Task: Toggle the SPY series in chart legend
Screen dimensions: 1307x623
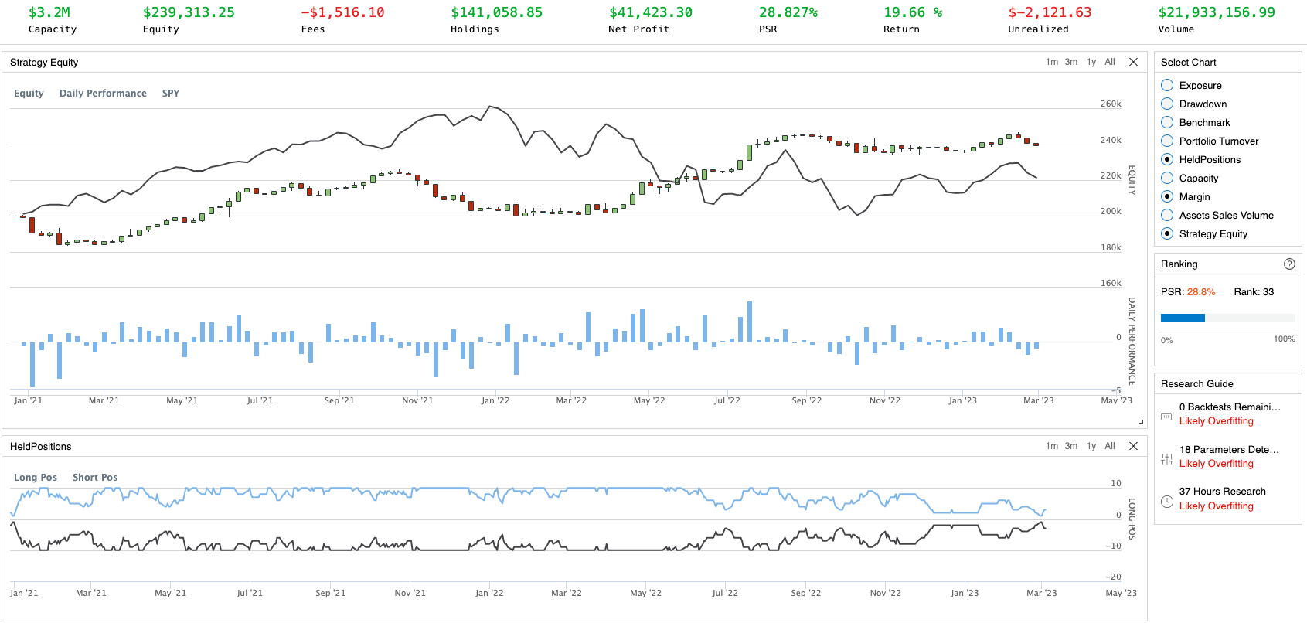Action: [170, 94]
